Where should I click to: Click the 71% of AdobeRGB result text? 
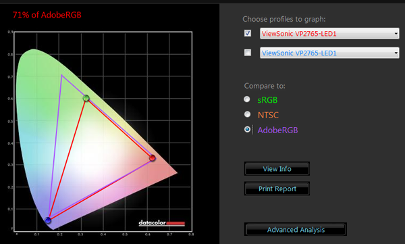(x=47, y=15)
